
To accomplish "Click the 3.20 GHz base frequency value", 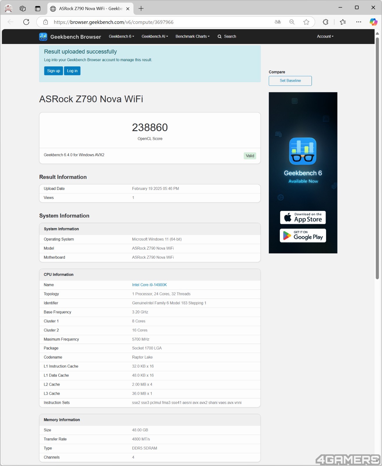I will pos(140,312).
